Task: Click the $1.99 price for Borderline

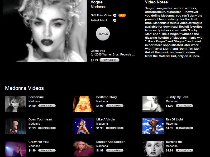Action: tap(32, 106)
